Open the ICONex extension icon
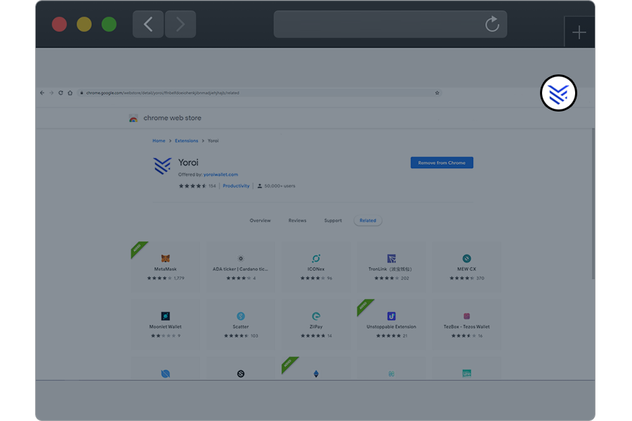Image resolution: width=632 pixels, height=421 pixels. (x=316, y=258)
